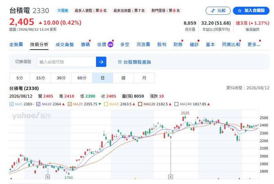Submit stock code with arrow button
This screenshot has height=184, width=274.
point(101,62)
